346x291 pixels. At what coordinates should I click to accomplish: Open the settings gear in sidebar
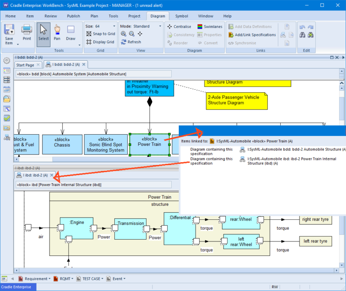click(7, 61)
